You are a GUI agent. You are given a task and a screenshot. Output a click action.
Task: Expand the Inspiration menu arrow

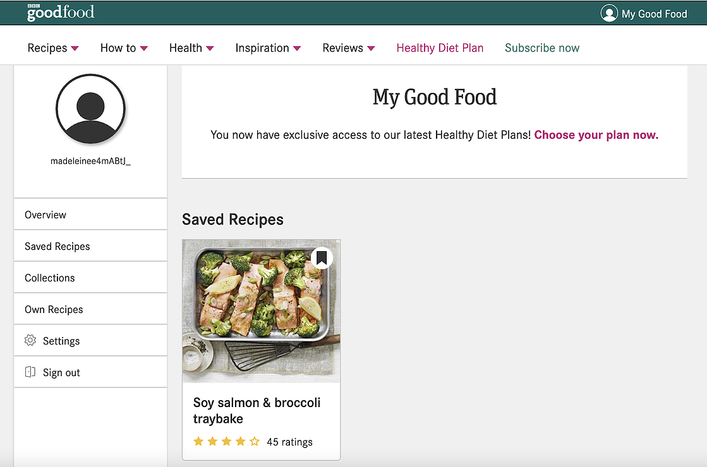297,48
